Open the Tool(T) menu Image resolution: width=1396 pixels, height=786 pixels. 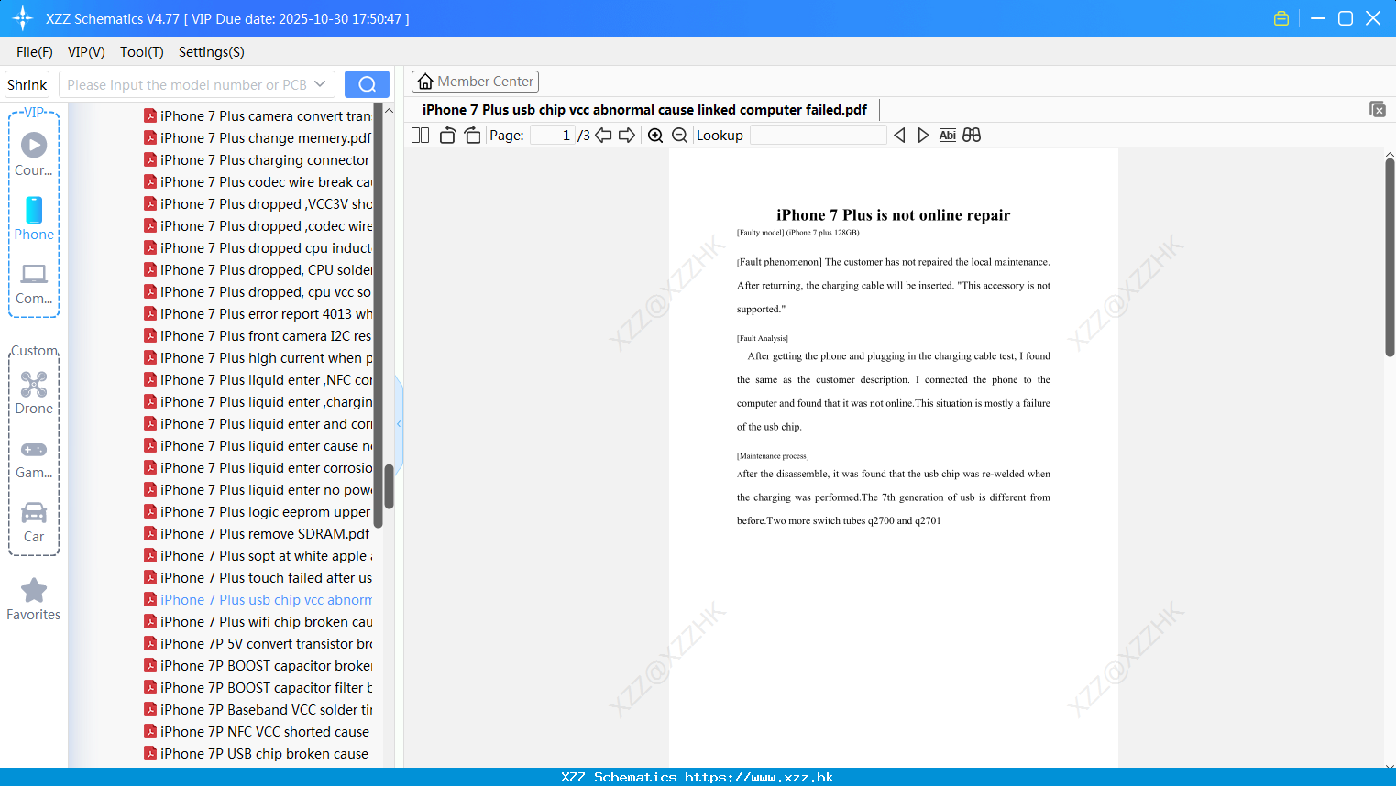click(142, 52)
